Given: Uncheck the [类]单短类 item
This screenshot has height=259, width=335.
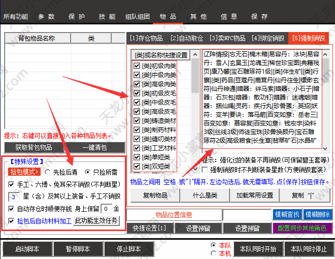Looking at the screenshot, I should click(137, 157).
